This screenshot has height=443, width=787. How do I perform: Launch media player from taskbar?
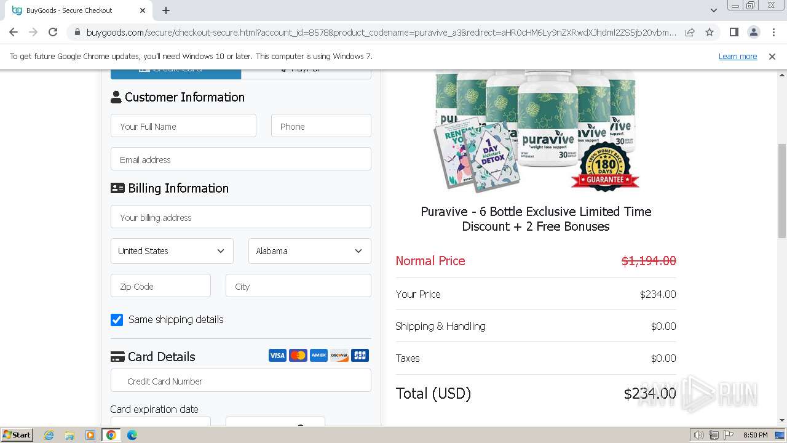90,435
